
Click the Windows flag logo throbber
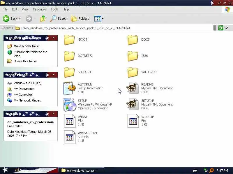pos(227,10)
